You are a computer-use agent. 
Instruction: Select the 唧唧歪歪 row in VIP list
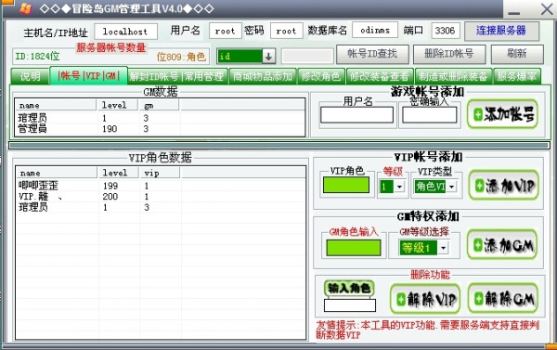coord(161,186)
